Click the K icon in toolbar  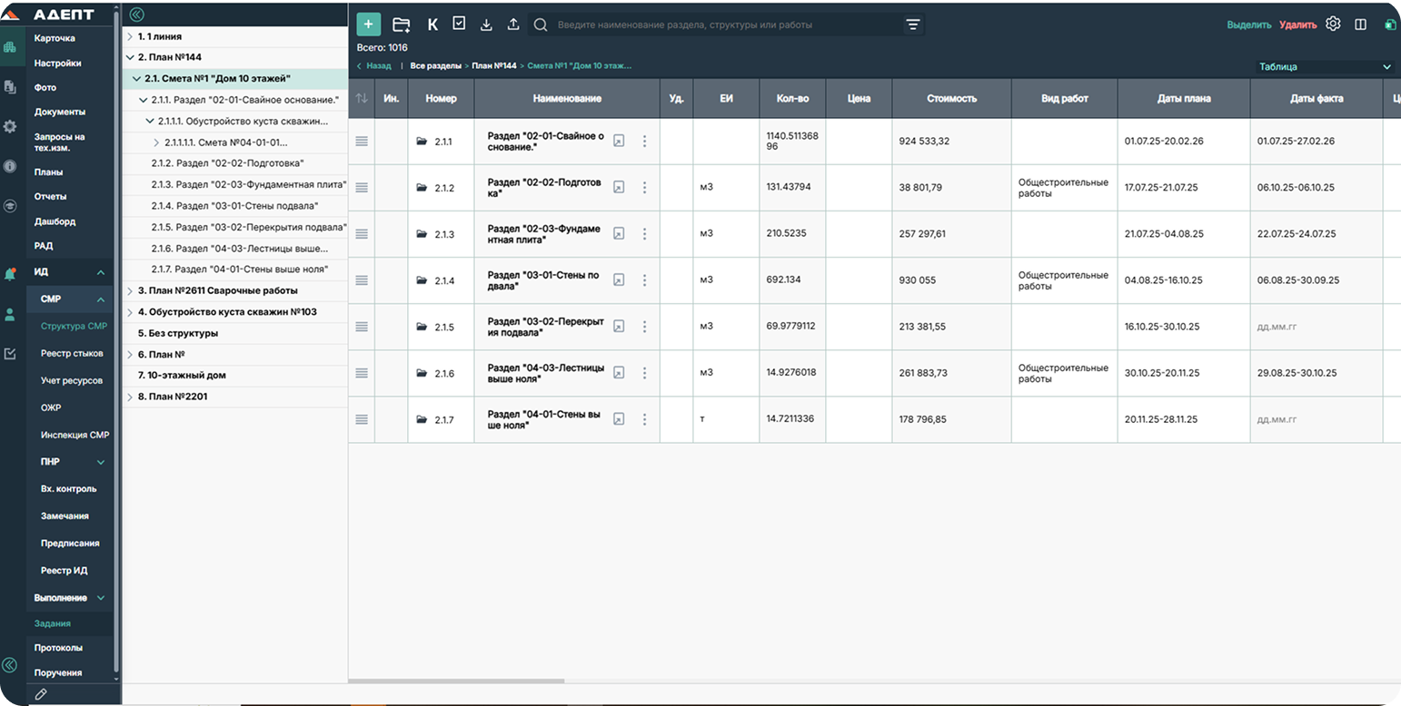[x=432, y=25]
